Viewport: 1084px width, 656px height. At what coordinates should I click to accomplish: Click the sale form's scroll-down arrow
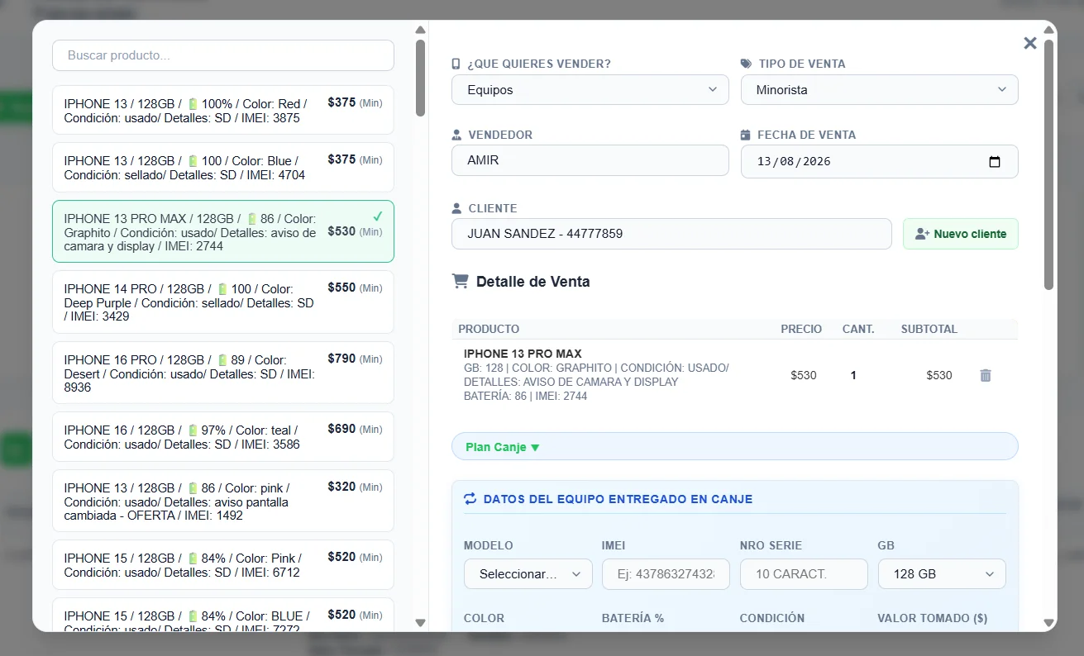1049,623
